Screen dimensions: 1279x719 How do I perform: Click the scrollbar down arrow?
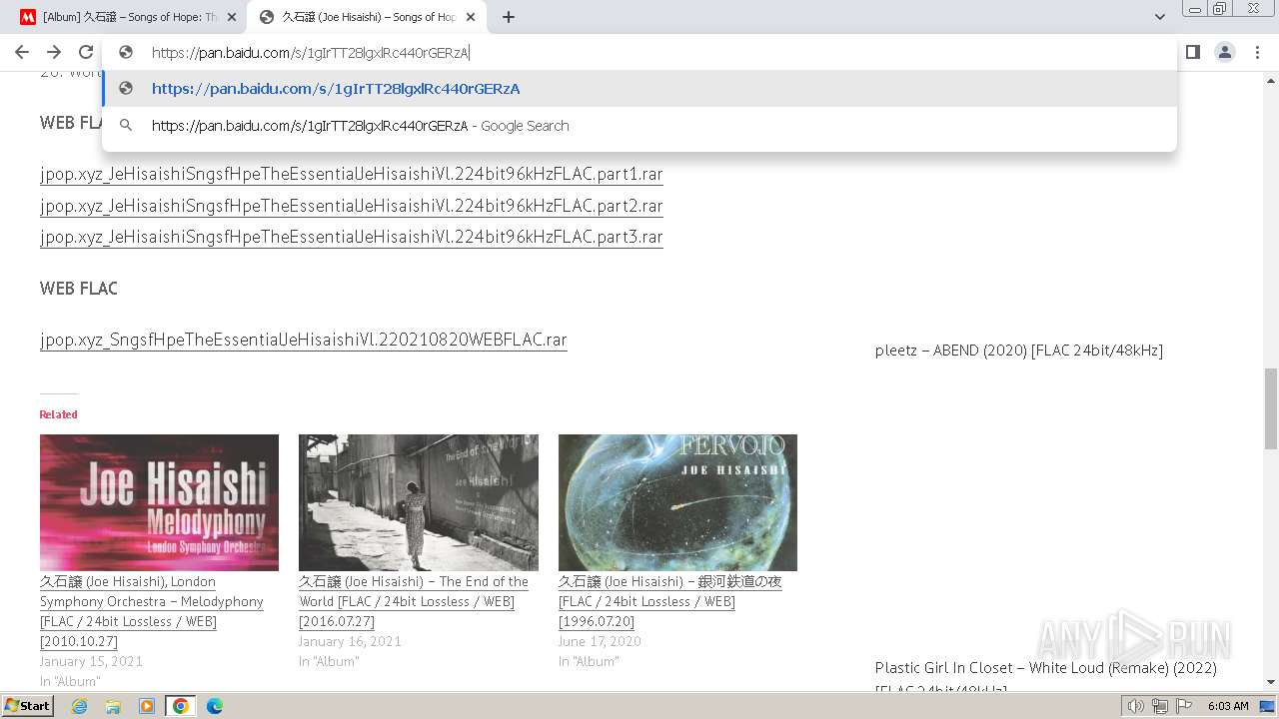(1271, 682)
